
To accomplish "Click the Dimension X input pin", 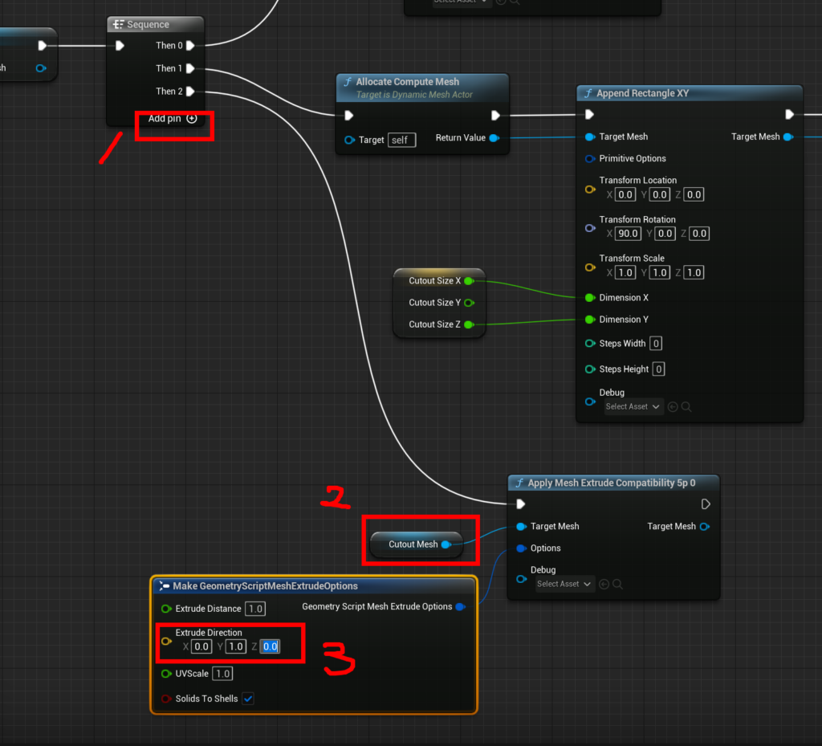I will click(x=590, y=298).
